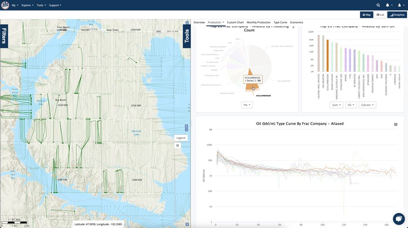Expand the Production tab dropdown

click(216, 22)
